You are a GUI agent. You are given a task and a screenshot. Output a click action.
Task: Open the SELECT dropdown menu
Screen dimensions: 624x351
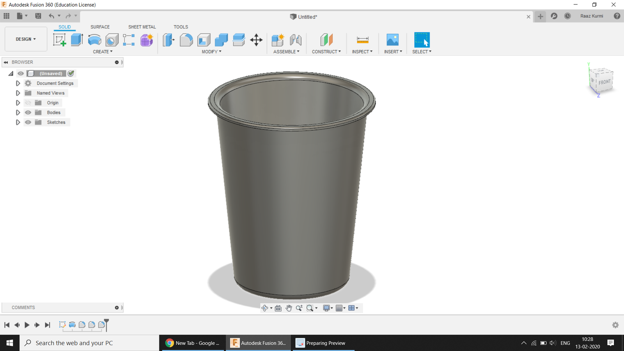click(422, 51)
